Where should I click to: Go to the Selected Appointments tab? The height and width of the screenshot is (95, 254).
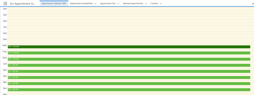(x=133, y=3)
